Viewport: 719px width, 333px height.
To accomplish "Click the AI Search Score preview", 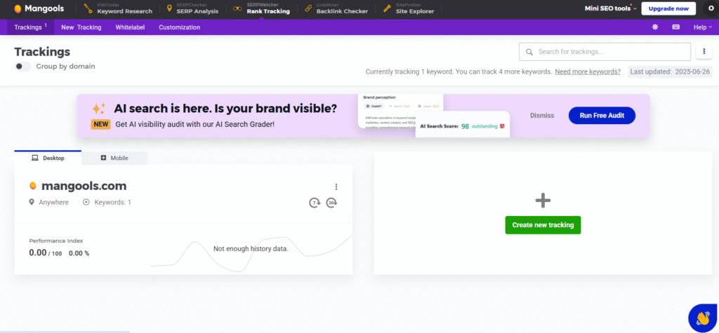I will 463,125.
